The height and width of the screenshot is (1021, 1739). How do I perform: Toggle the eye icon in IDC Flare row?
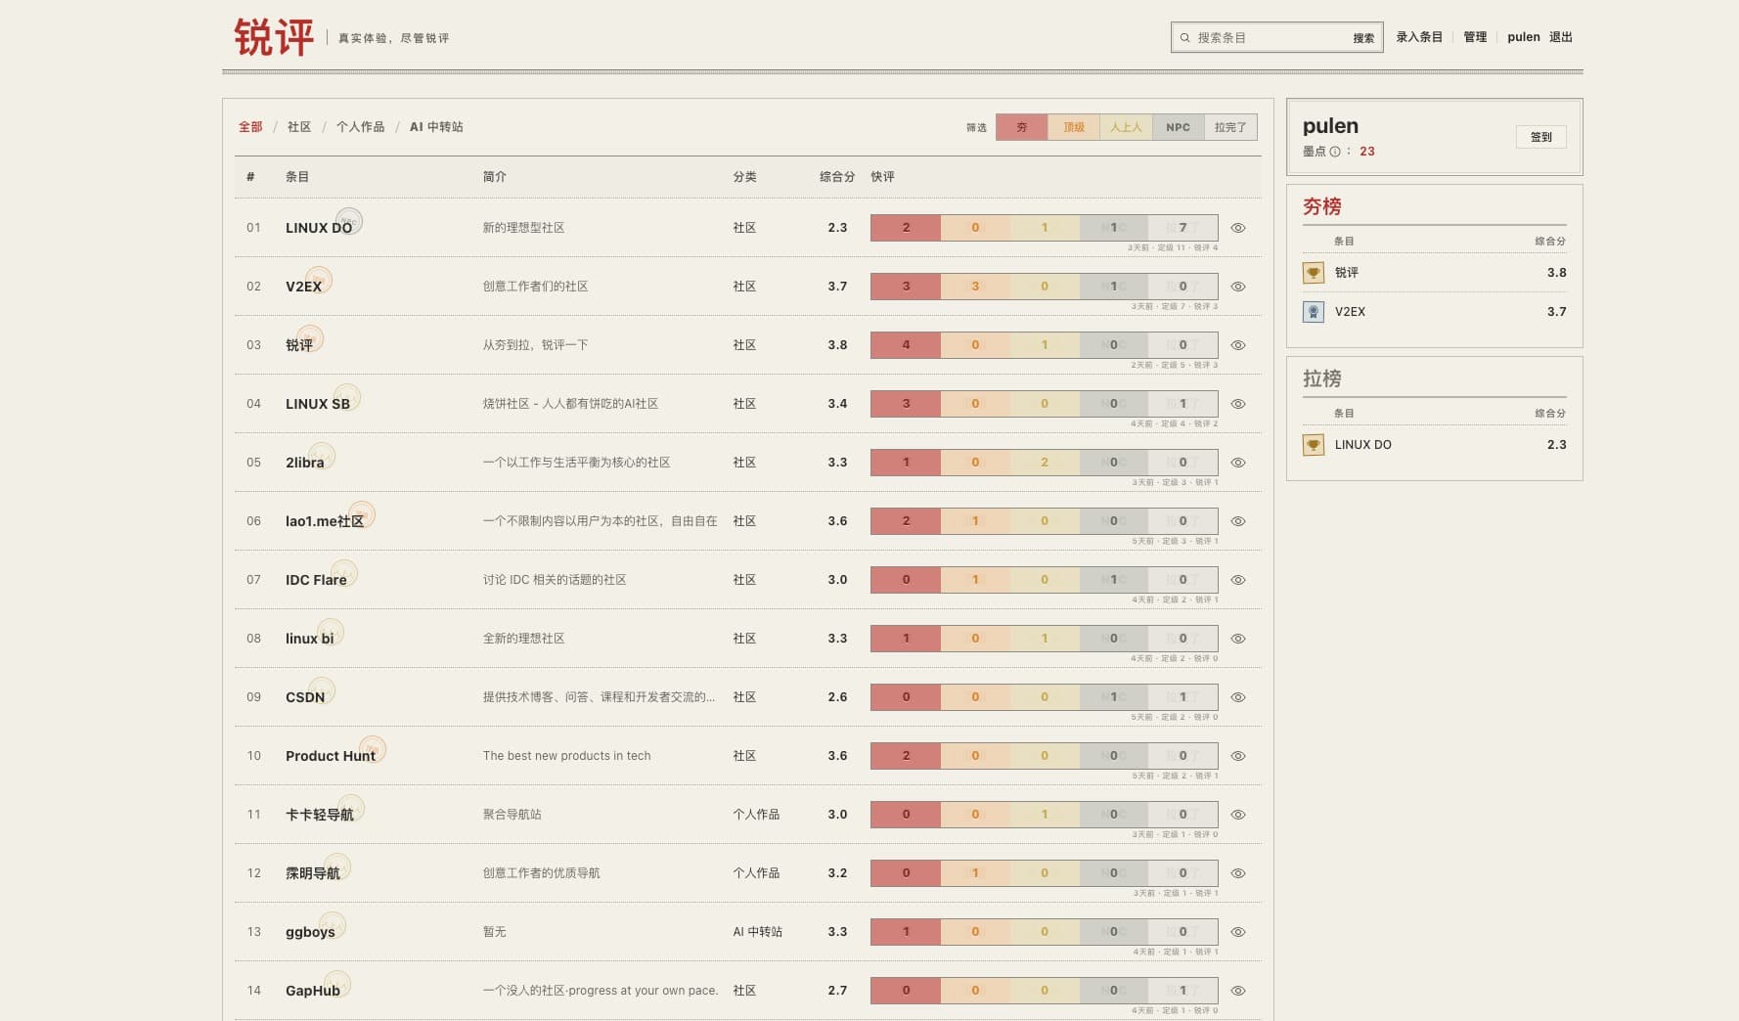tap(1238, 580)
